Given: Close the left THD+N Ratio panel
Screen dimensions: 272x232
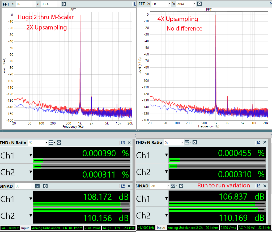Looking at the screenshot, I should 129,143.
